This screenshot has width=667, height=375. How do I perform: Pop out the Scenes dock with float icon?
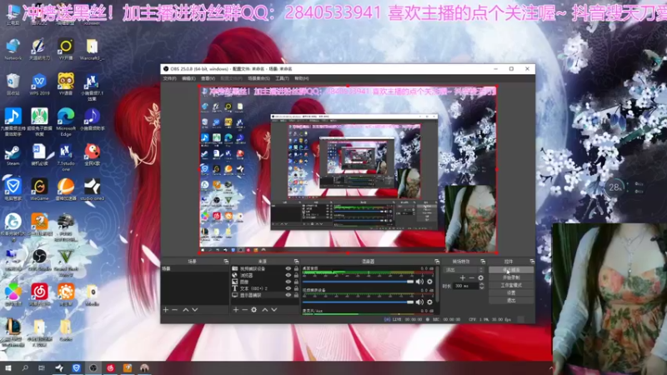click(x=226, y=262)
